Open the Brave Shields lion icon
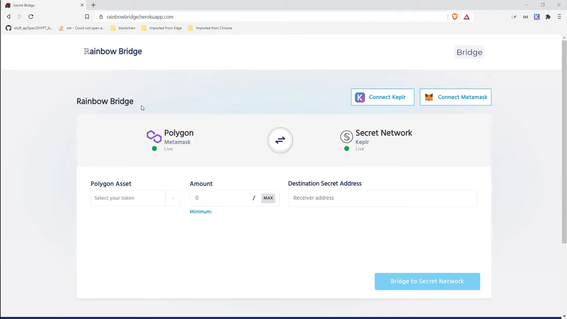This screenshot has height=319, width=567. click(454, 17)
